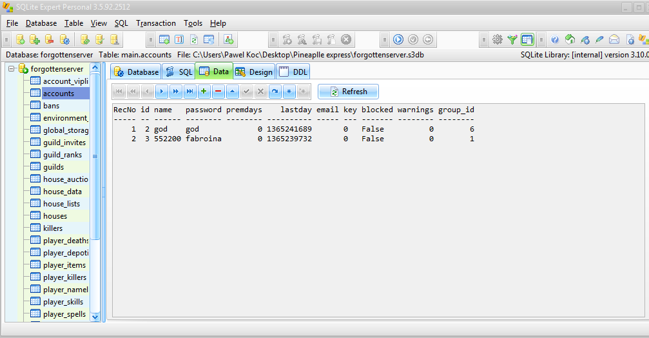Select the house_lists table

(61, 203)
